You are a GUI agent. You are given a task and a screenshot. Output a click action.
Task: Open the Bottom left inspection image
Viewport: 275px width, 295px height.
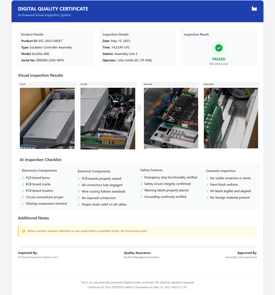pyautogui.click(x=171, y=118)
